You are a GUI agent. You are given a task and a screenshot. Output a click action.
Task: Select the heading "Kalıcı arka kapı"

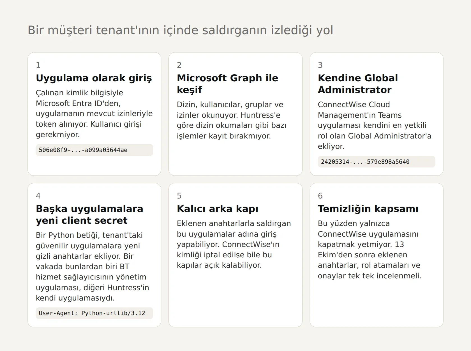[218, 209]
